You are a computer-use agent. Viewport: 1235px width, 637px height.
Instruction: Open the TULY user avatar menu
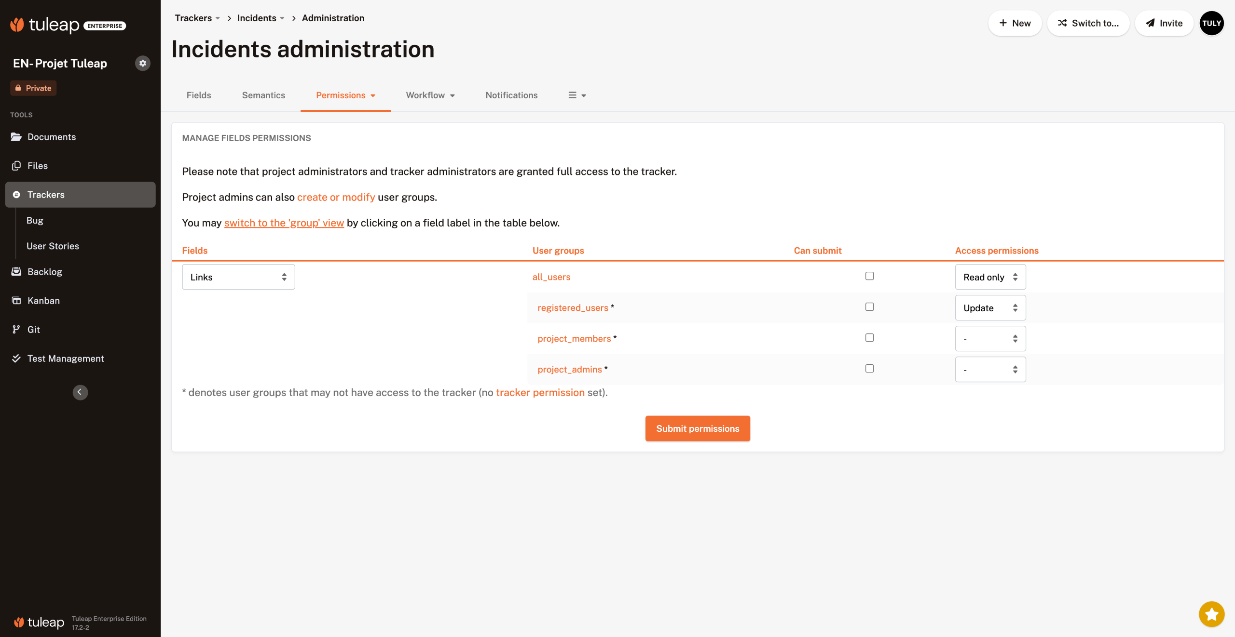point(1211,23)
